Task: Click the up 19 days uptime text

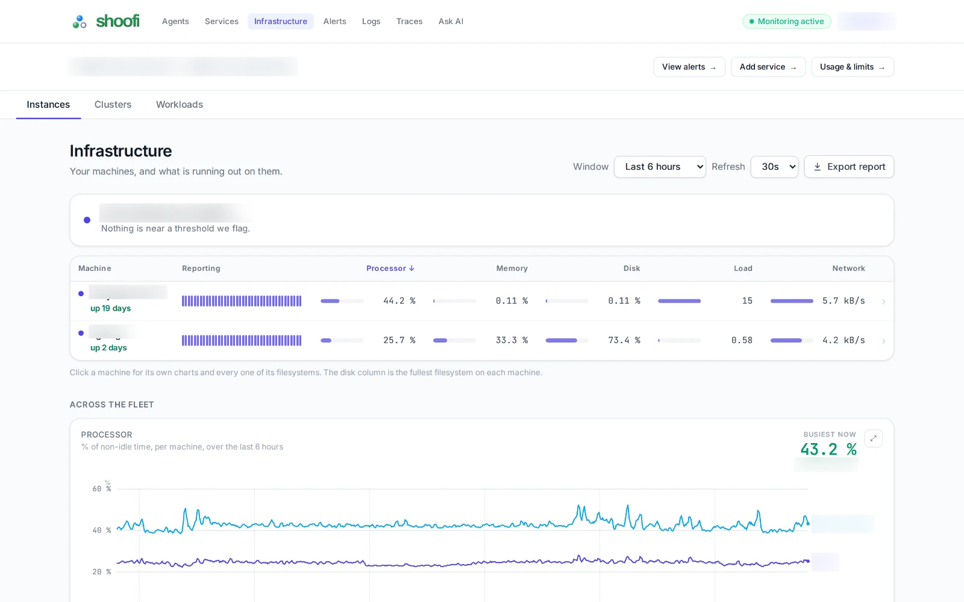Action: (111, 308)
